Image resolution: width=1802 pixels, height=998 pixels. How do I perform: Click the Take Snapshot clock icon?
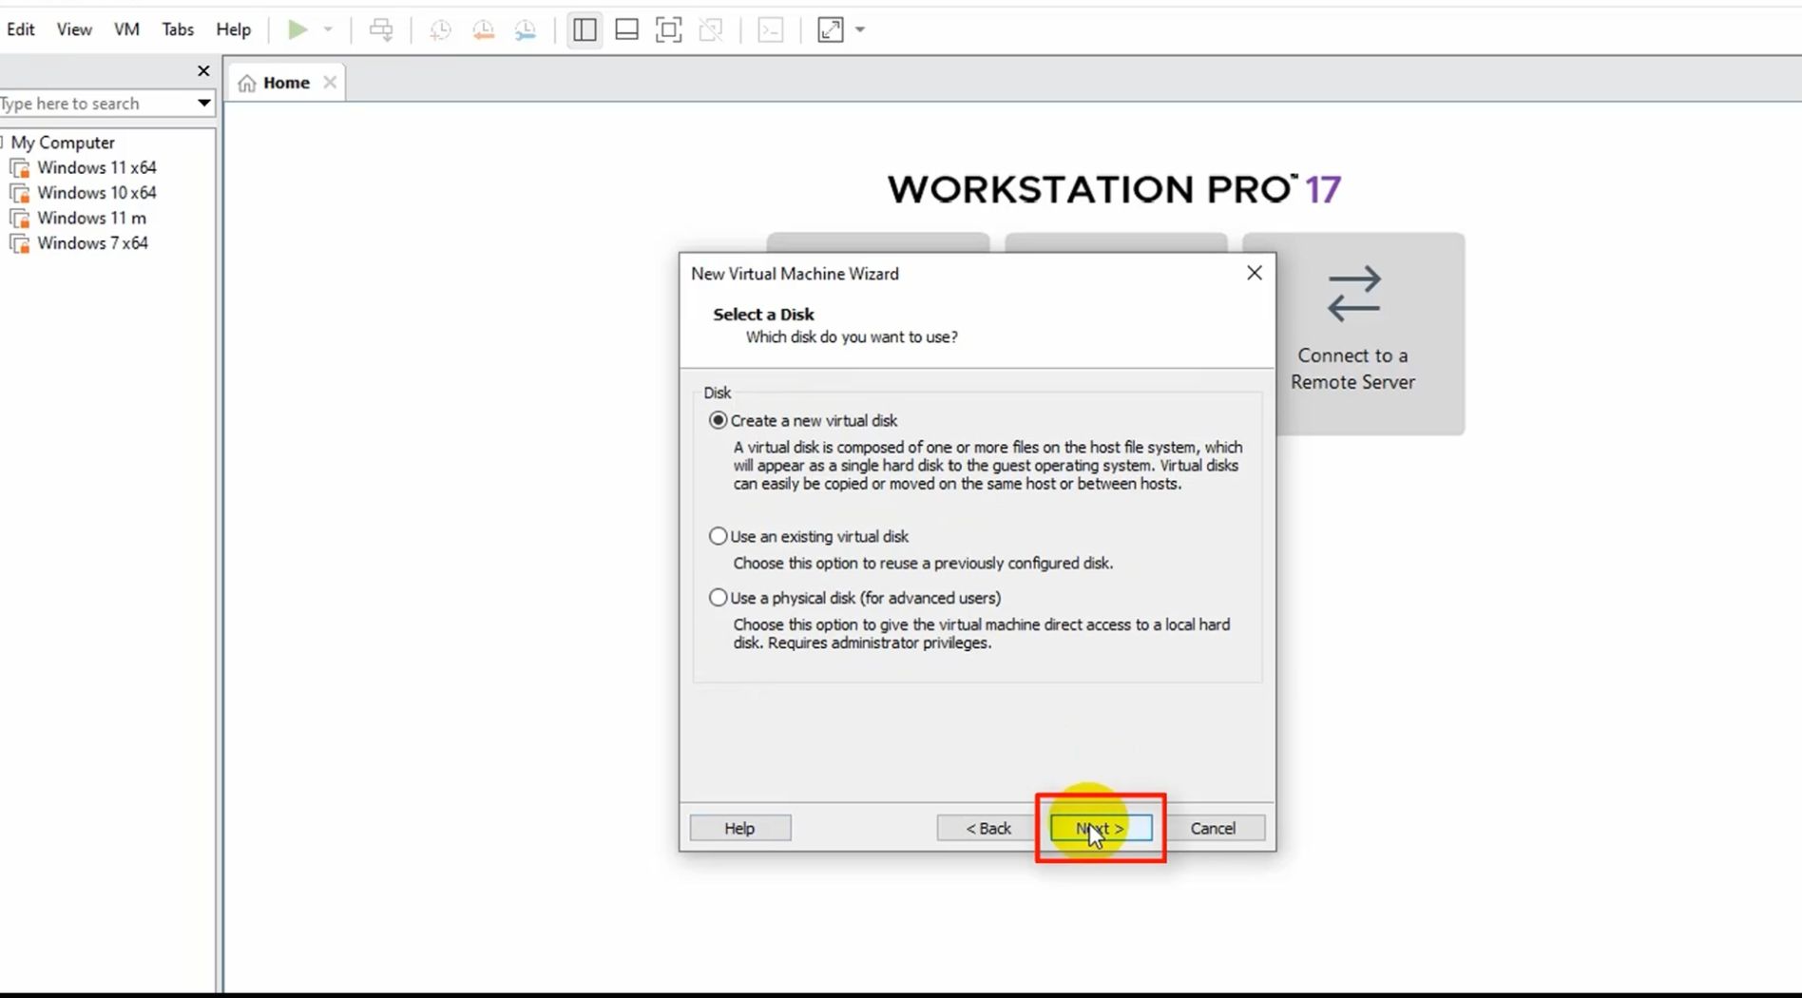pyautogui.click(x=440, y=29)
